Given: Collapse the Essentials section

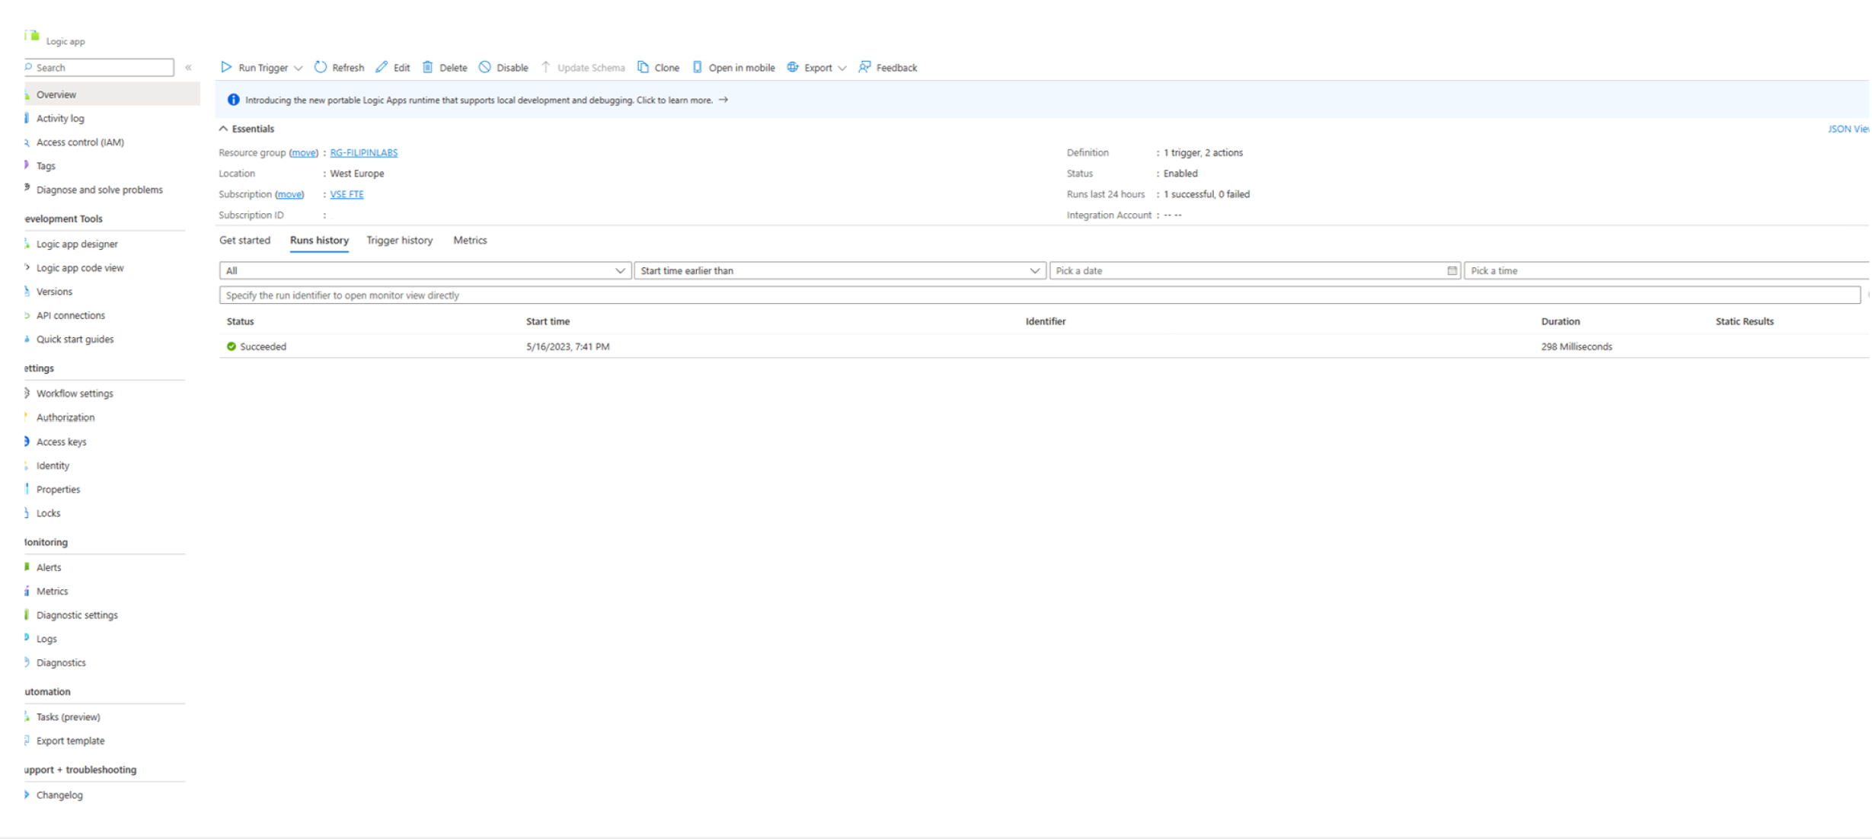Looking at the screenshot, I should 224,129.
